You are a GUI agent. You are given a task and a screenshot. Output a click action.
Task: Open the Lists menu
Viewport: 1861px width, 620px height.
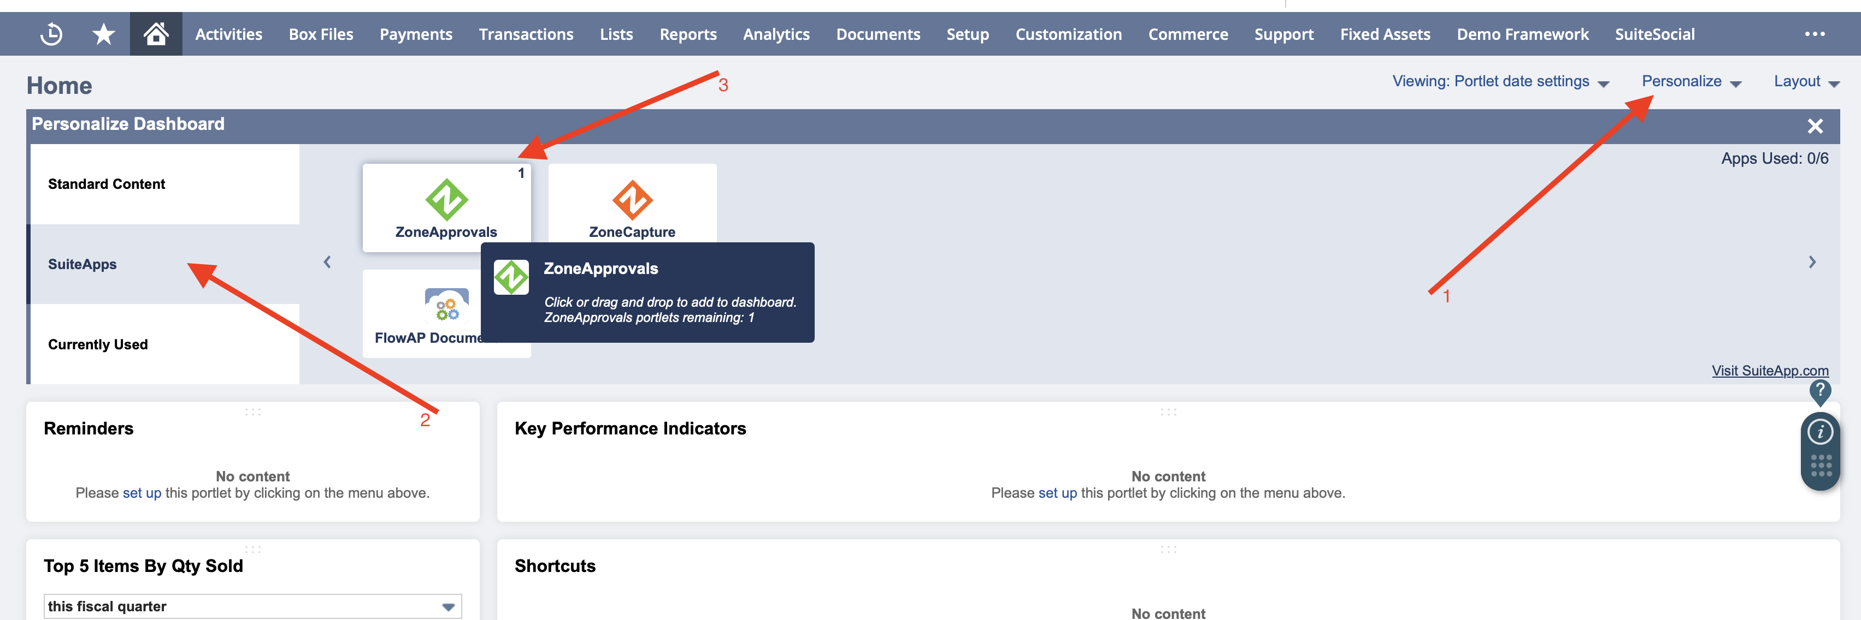click(x=616, y=34)
